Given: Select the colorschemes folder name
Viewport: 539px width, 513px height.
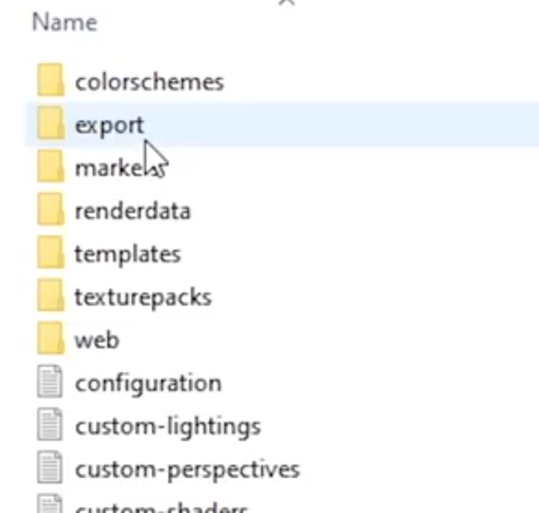Looking at the screenshot, I should [x=149, y=82].
